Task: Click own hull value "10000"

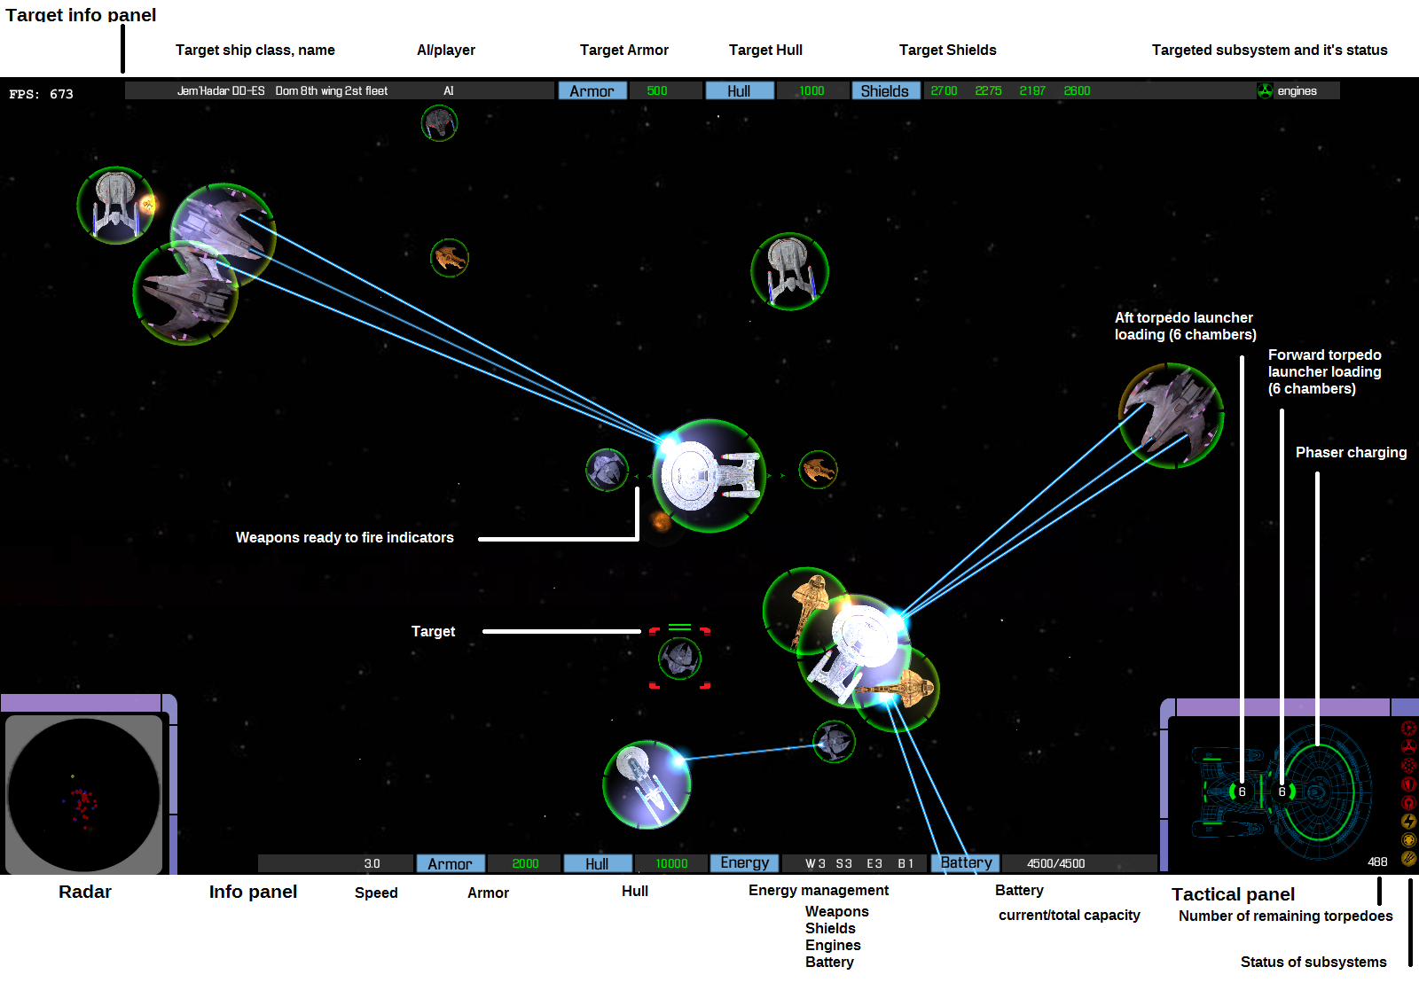Action: point(672,863)
